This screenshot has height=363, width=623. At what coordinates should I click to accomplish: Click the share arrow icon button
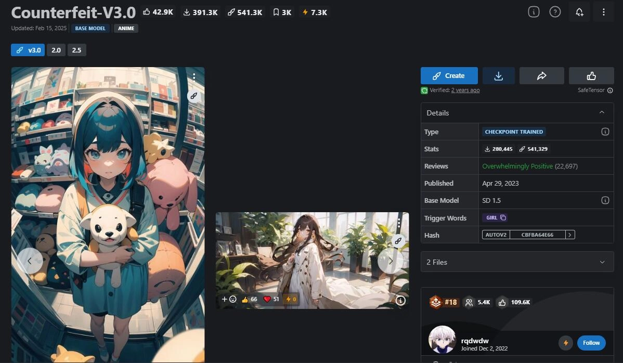pyautogui.click(x=541, y=76)
